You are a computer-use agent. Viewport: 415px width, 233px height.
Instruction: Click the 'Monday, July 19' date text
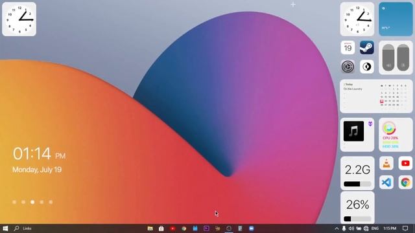pos(37,170)
